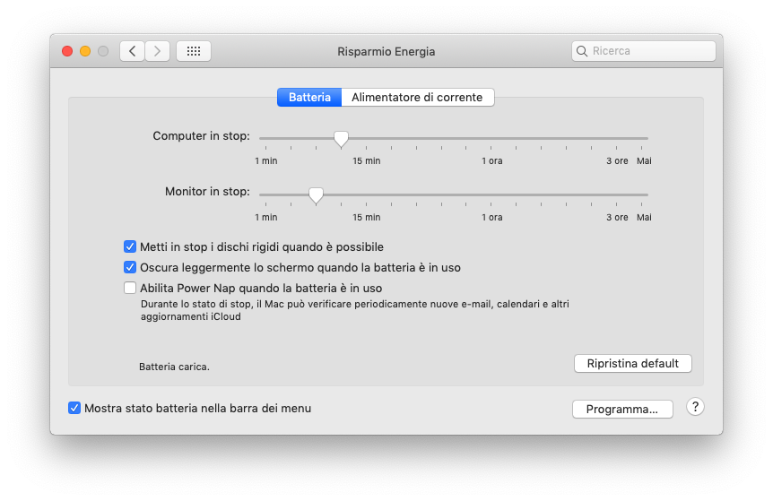Click the Monitor in stop label
Screen dimensions: 773x501
tap(207, 192)
